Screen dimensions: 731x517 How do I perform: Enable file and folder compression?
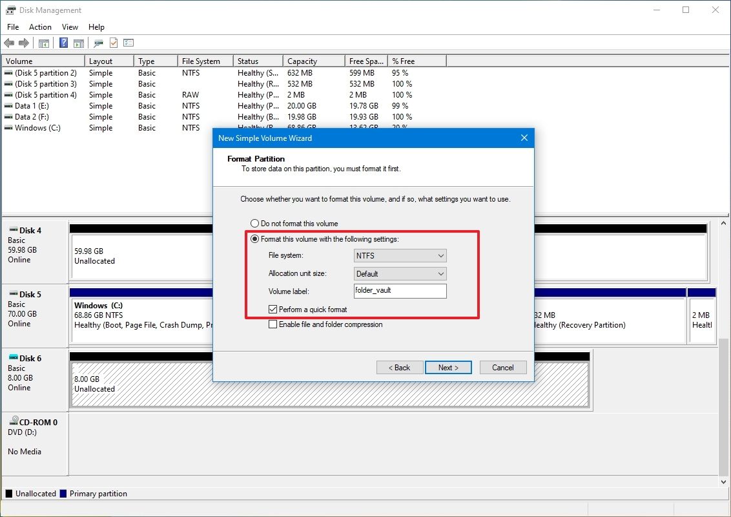273,324
